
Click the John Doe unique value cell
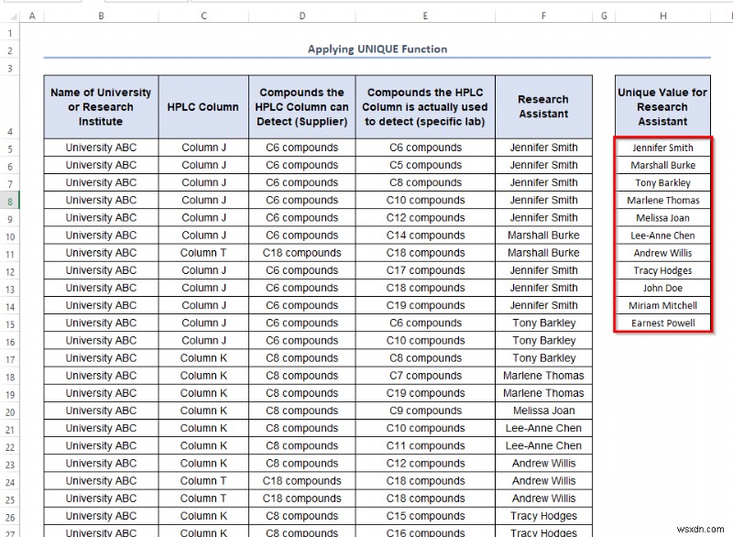tap(662, 288)
